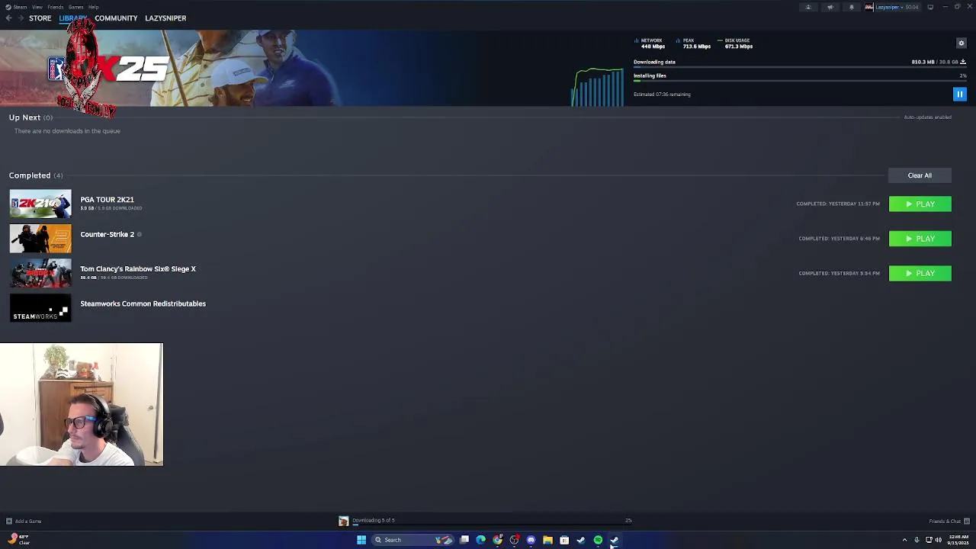Click the 'Downloading data' progress bar

[800, 68]
